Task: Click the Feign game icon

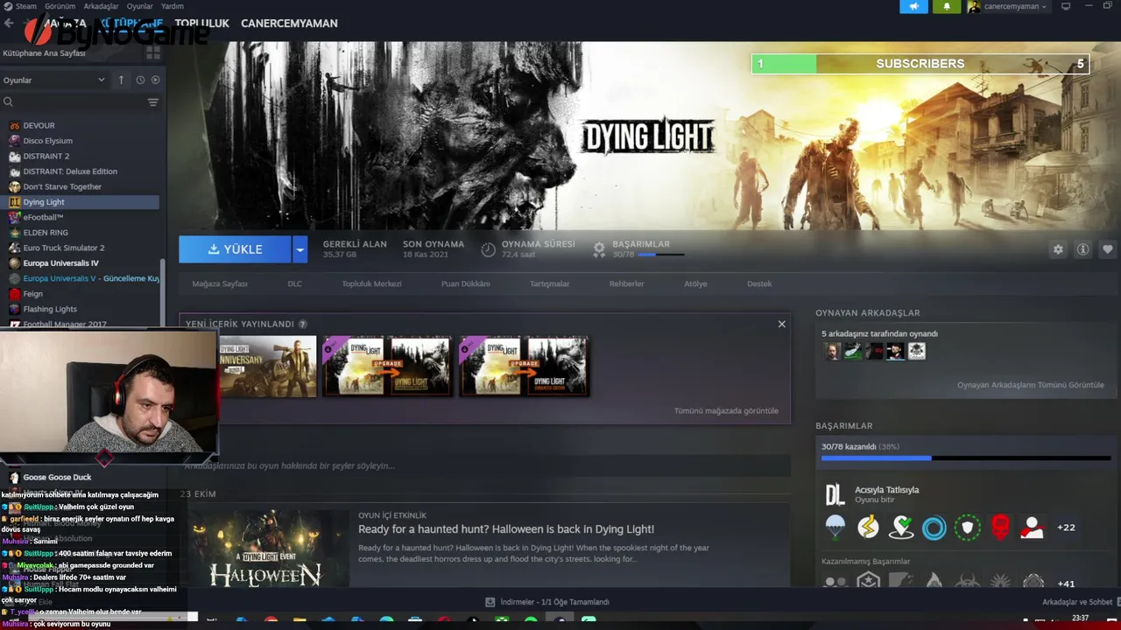Action: click(x=14, y=294)
